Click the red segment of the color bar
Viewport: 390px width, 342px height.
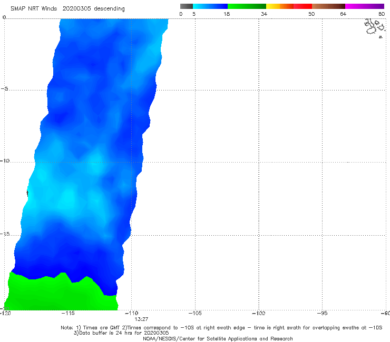pos(303,6)
